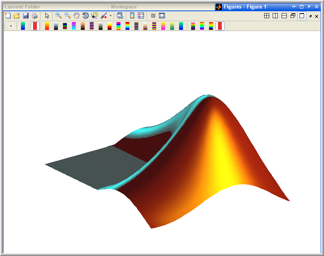Screen dimensions: 324x256
Task: Insert a legend into the figure
Action: pyautogui.click(x=140, y=15)
